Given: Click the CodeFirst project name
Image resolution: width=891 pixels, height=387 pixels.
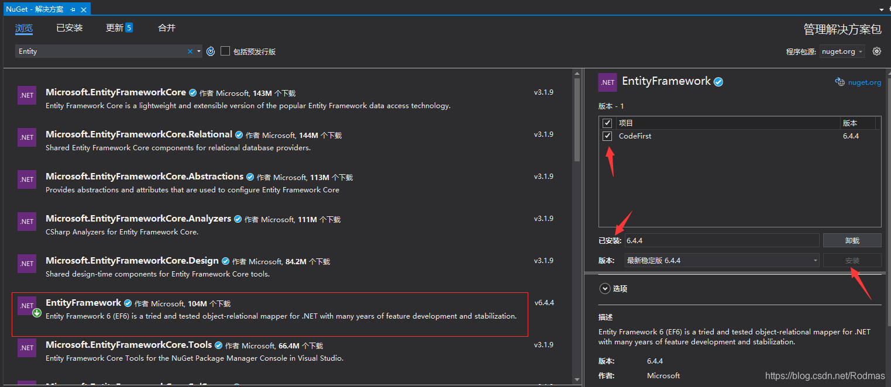Looking at the screenshot, I should pos(635,136).
